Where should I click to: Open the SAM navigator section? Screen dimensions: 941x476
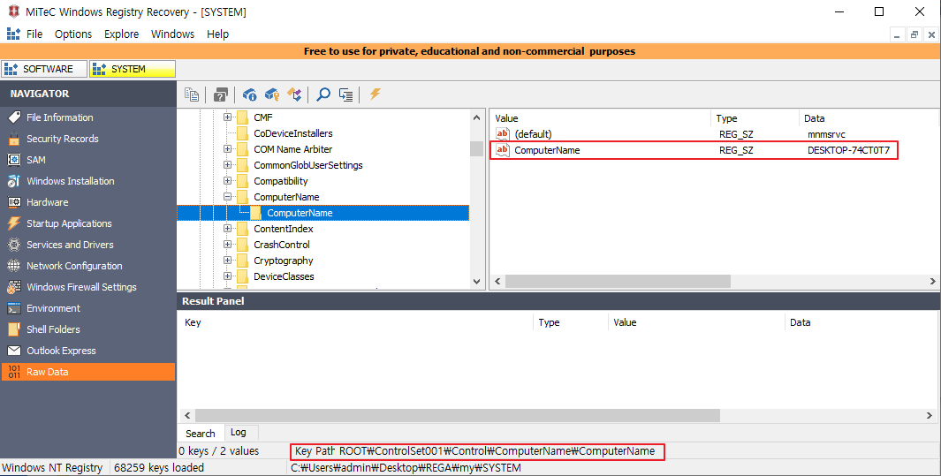87,160
